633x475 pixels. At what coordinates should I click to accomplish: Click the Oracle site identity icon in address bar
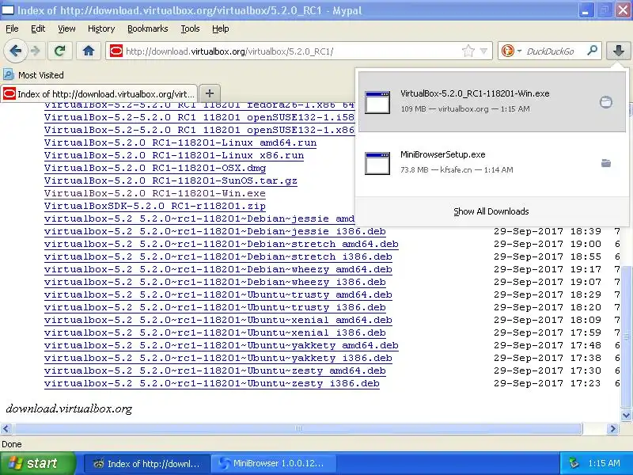click(x=116, y=51)
